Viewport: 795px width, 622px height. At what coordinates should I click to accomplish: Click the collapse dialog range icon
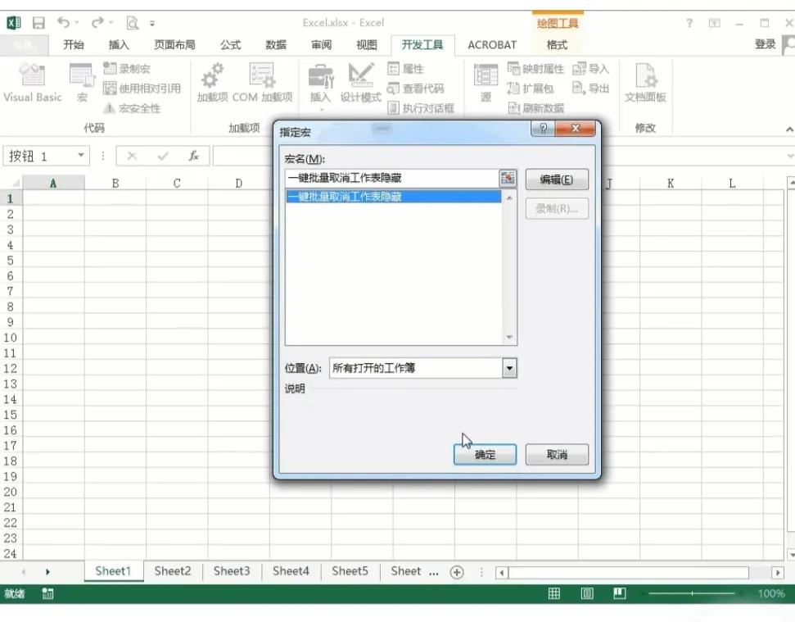point(508,178)
